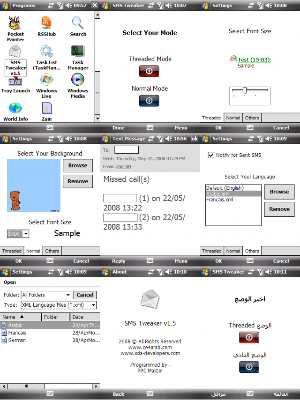Launch the Windows Media player icon

pos(78,80)
